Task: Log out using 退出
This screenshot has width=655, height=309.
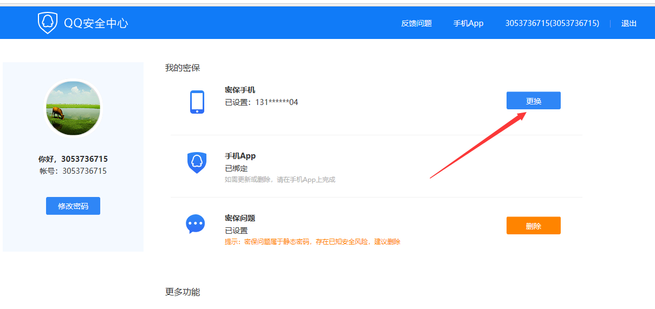Action: click(x=629, y=23)
